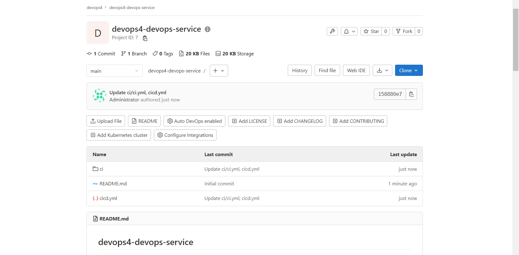Screen dimensions: 519x255
Task: Copy the project ID to clipboard
Action: point(145,38)
